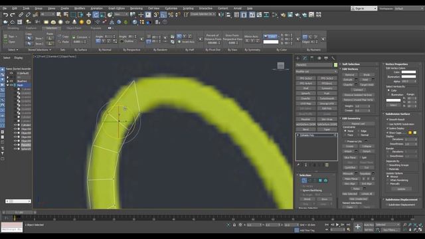Screen dimensions: 425x239
Task: Click the yellow sphere icon in second toolbar row
Action: click(82, 22)
